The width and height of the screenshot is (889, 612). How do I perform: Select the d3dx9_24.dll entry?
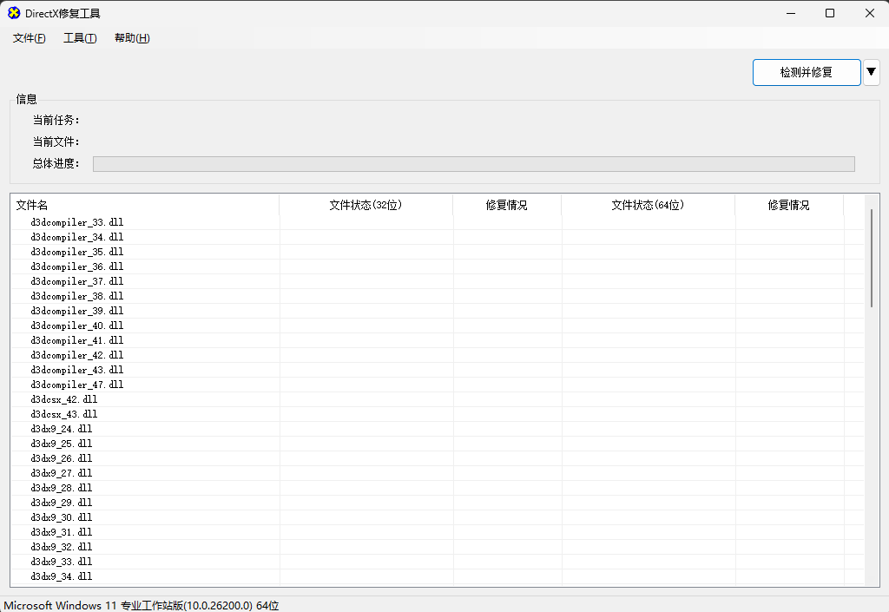tap(59, 429)
